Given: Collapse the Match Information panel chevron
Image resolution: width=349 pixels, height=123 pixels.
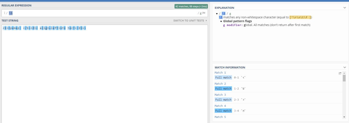Looking at the screenshot, I should point(345,67).
